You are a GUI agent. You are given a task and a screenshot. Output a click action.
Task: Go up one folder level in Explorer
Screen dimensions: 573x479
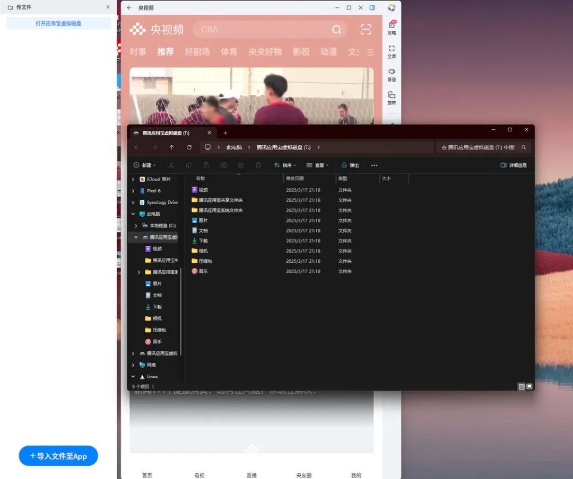pos(171,147)
